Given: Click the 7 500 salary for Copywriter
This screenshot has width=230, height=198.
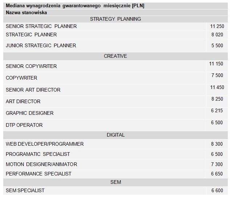Looking at the screenshot, I should click(x=217, y=75).
